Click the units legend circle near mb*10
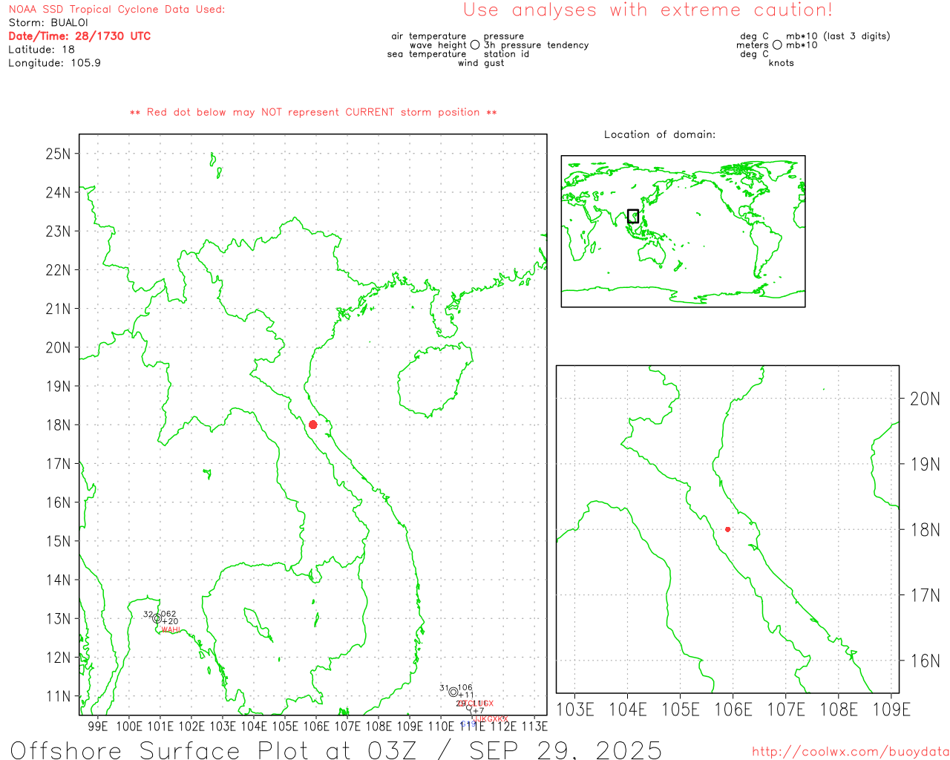This screenshot has width=950, height=760. tap(777, 45)
